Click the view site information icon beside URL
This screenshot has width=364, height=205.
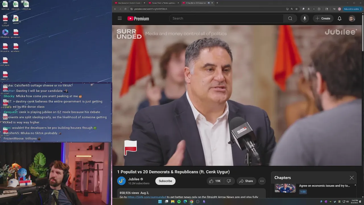(x=131, y=9)
